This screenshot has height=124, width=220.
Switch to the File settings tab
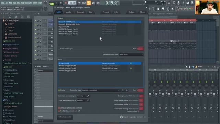click(91, 12)
